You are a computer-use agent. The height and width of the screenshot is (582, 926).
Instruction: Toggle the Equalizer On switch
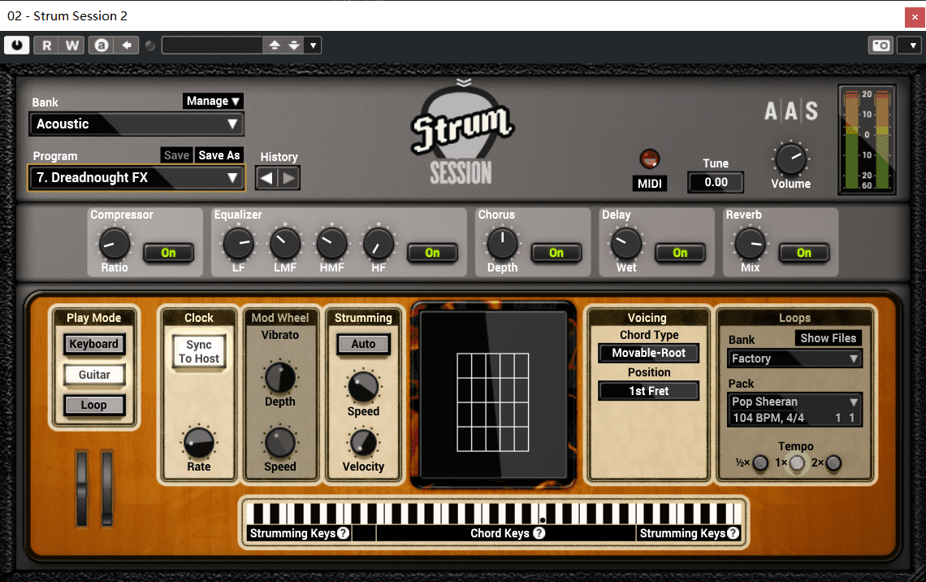pyautogui.click(x=432, y=253)
